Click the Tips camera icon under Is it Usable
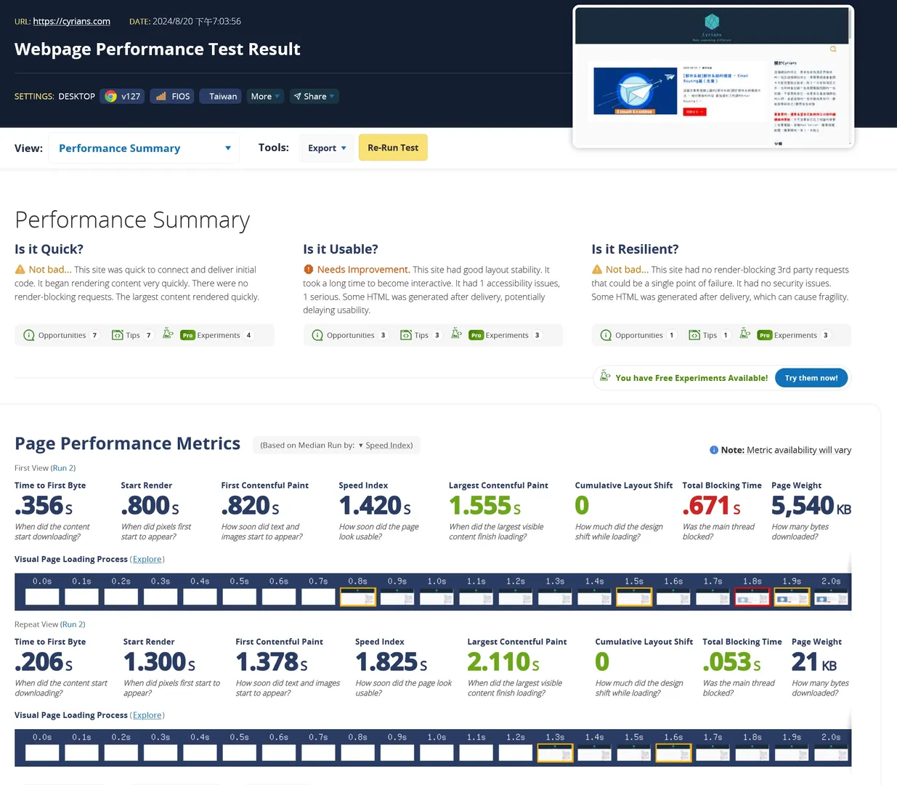 tap(406, 335)
